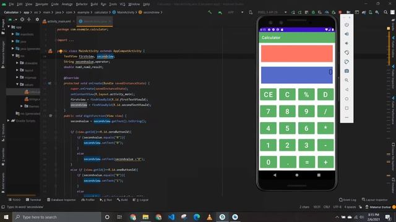Expand the java folder
396x222 pixels.
click(x=13, y=41)
